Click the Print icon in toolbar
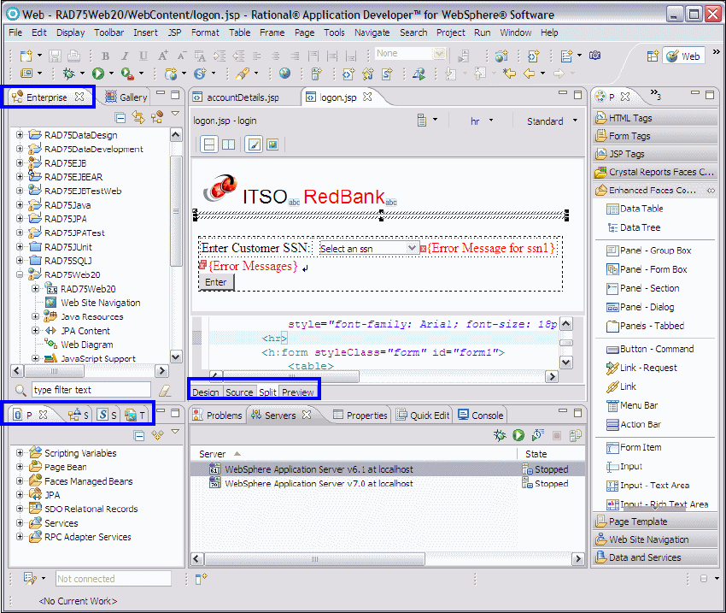 [x=73, y=56]
